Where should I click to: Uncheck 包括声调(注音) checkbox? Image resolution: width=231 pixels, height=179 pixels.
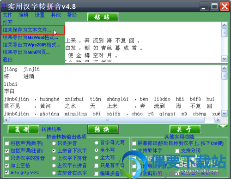tap(6, 151)
